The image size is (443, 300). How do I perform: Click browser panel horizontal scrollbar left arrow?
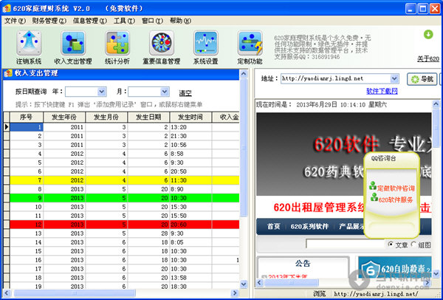(x=259, y=282)
